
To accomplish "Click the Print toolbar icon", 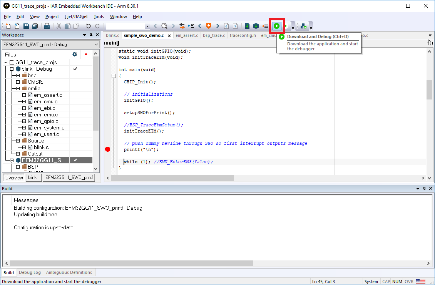I will tap(47, 26).
